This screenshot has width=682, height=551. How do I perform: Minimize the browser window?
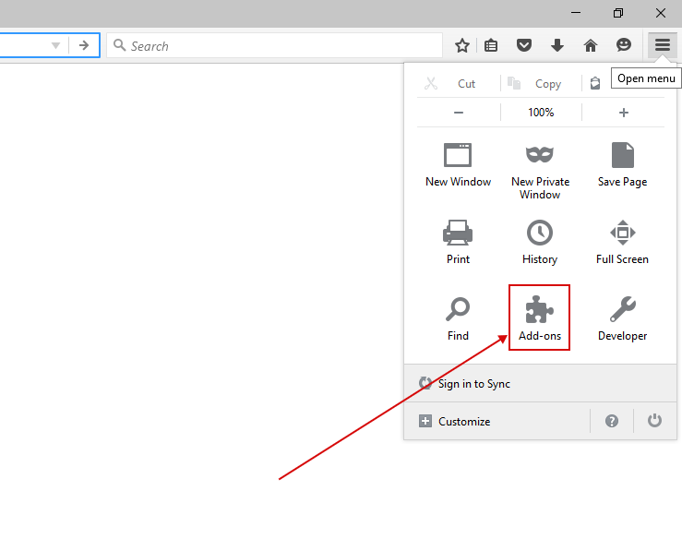[x=576, y=13]
